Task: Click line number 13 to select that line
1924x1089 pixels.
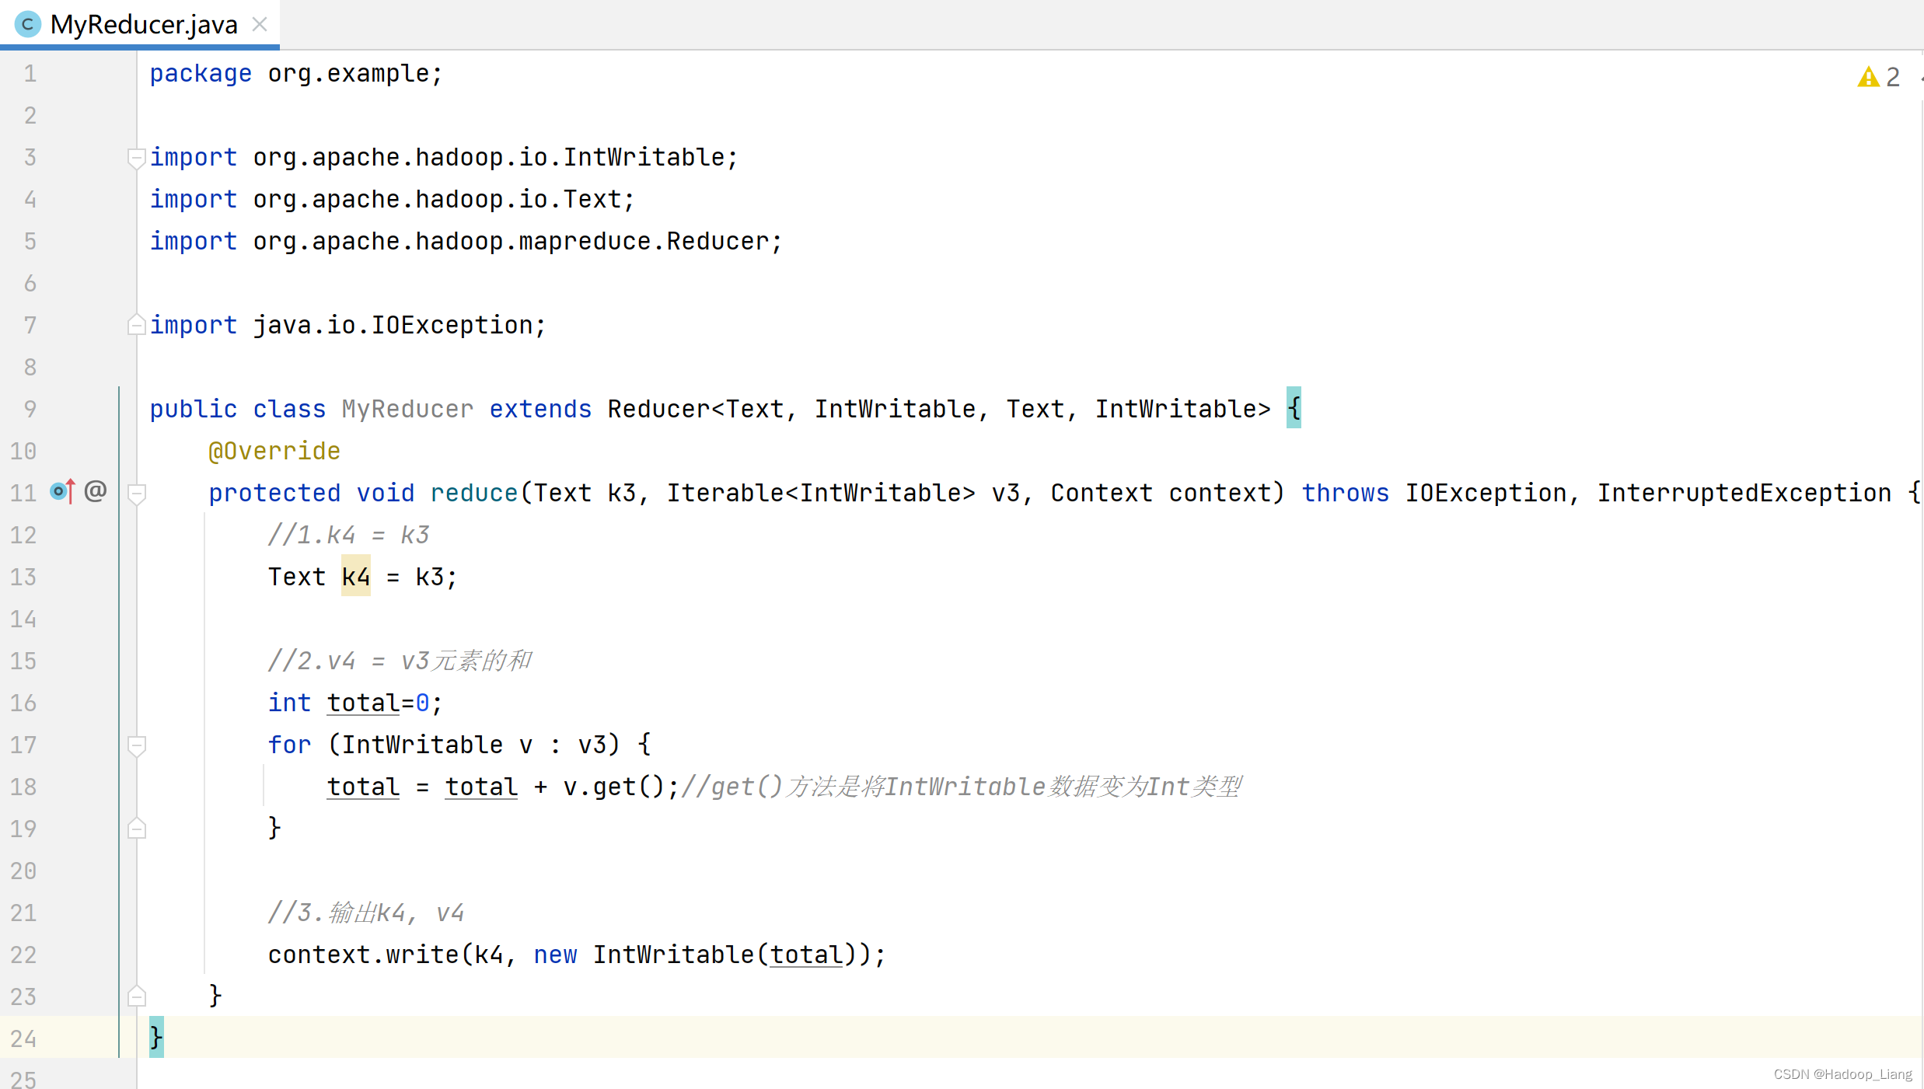Action: pyautogui.click(x=23, y=577)
